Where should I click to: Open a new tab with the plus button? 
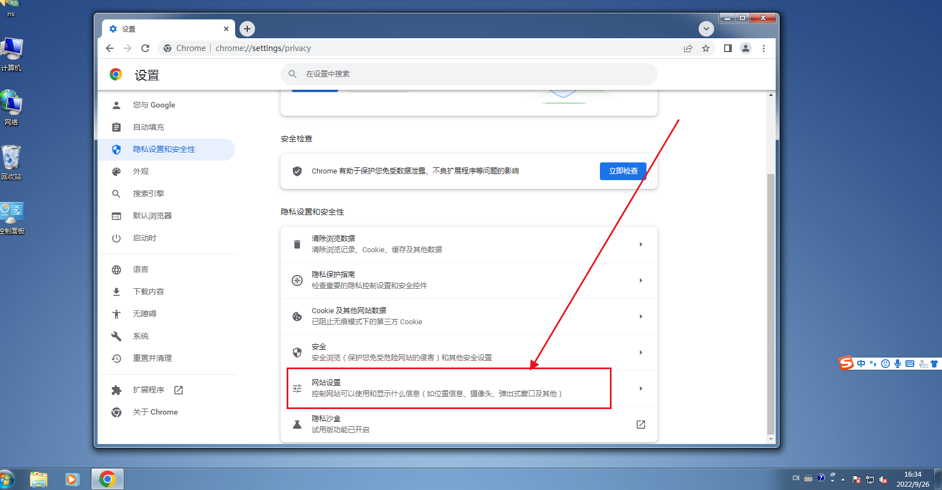click(x=247, y=29)
